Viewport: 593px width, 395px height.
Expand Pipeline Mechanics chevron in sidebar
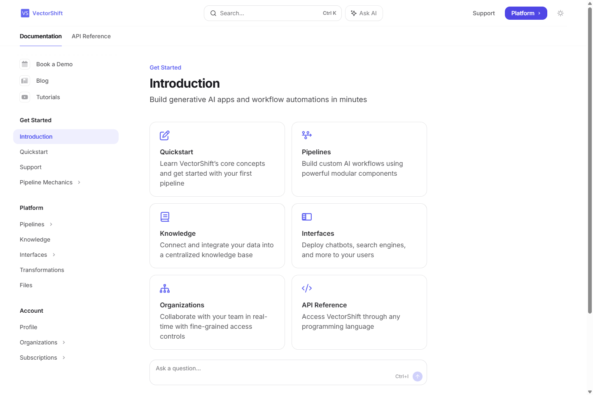79,182
